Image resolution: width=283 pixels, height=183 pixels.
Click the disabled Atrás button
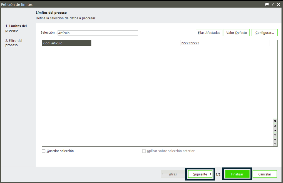[173, 174]
